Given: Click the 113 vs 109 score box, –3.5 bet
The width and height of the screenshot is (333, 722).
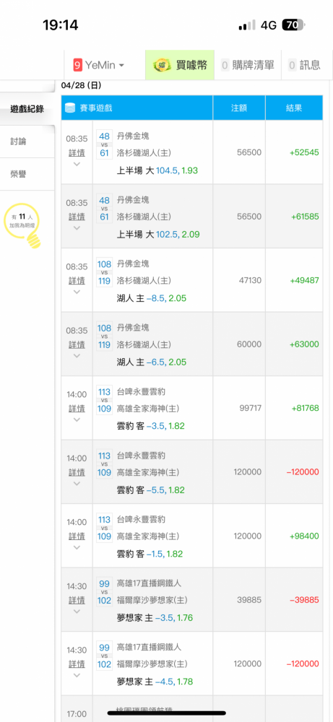Looking at the screenshot, I should (x=105, y=400).
